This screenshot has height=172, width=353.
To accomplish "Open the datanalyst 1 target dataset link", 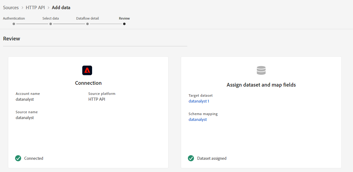I will [x=199, y=101].
